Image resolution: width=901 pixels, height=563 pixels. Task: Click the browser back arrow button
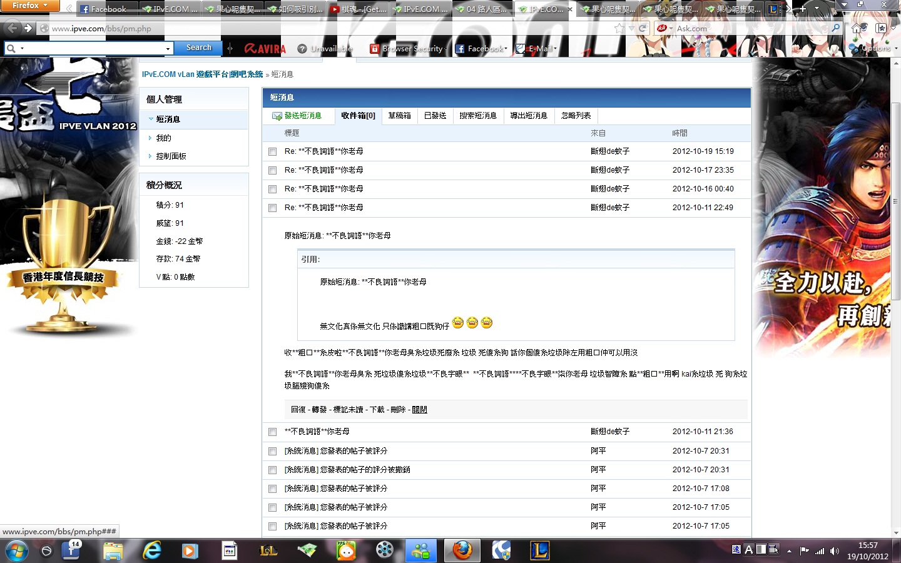click(x=11, y=28)
